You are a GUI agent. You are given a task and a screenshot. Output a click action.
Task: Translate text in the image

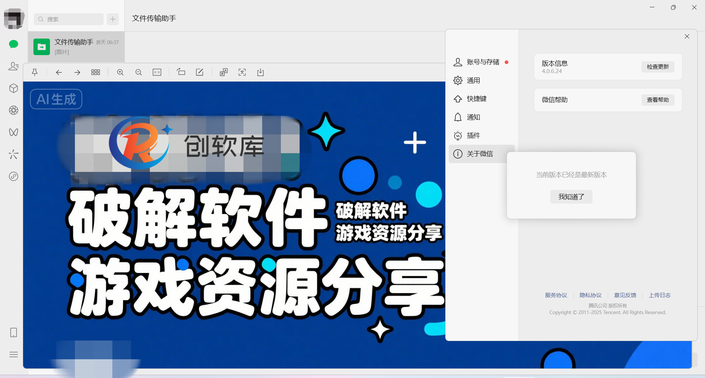224,72
